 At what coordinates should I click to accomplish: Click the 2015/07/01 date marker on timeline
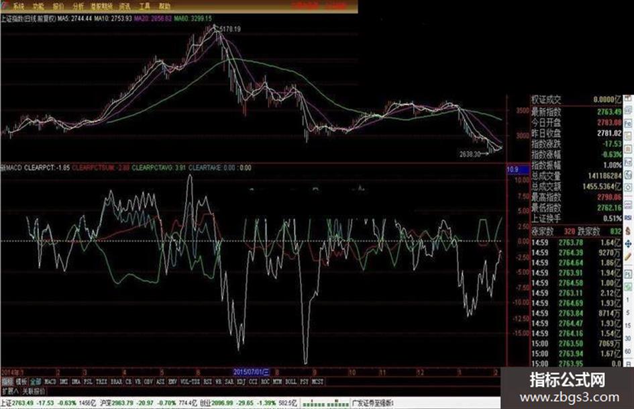click(x=251, y=372)
